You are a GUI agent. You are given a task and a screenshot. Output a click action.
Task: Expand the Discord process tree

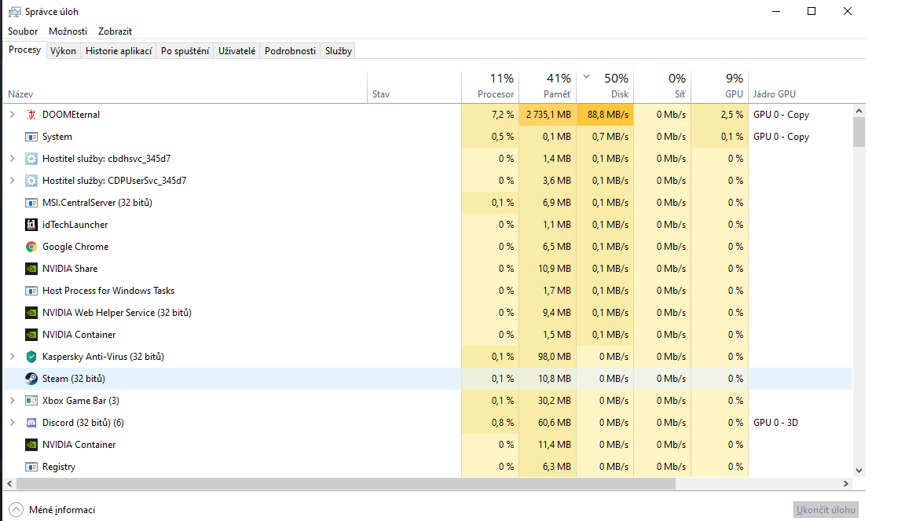tap(12, 423)
